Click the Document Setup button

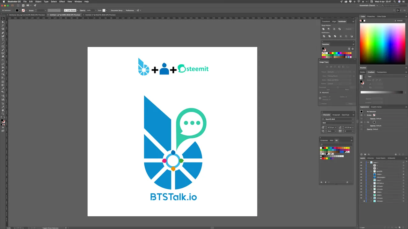point(116,10)
